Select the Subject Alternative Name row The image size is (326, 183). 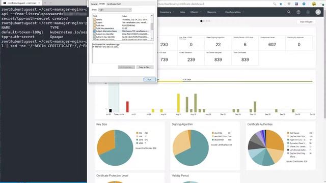click(x=122, y=31)
